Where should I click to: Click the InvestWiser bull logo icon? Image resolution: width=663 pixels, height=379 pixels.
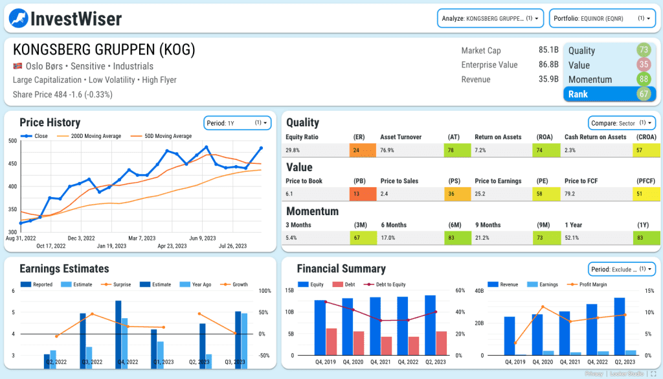point(19,19)
